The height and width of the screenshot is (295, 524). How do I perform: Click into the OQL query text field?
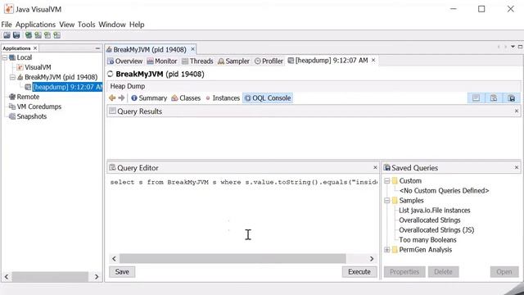[x=243, y=214]
